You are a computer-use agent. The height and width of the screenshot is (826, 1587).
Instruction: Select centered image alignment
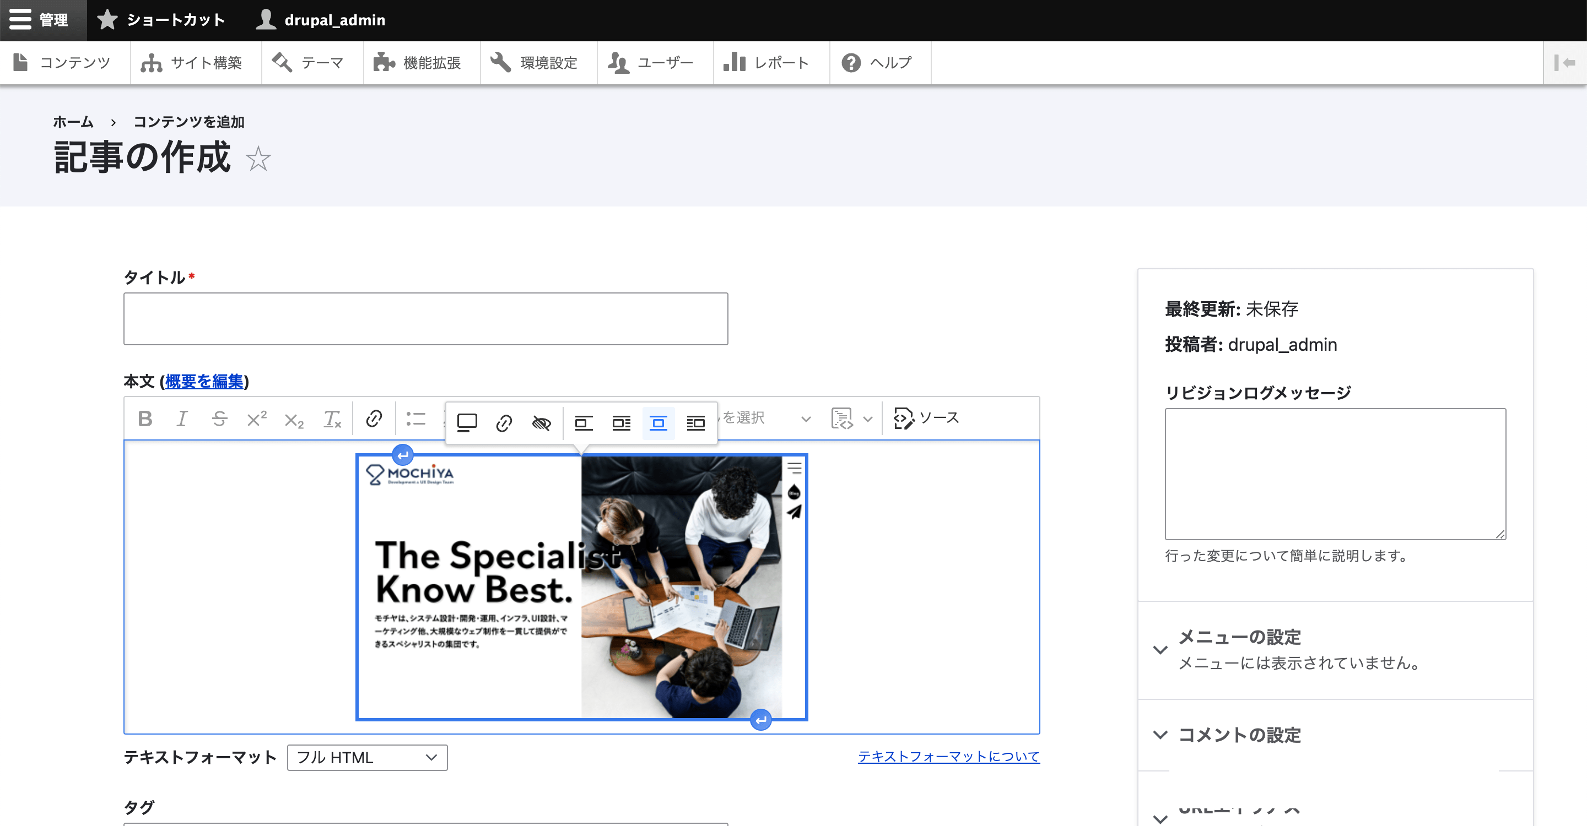click(658, 423)
